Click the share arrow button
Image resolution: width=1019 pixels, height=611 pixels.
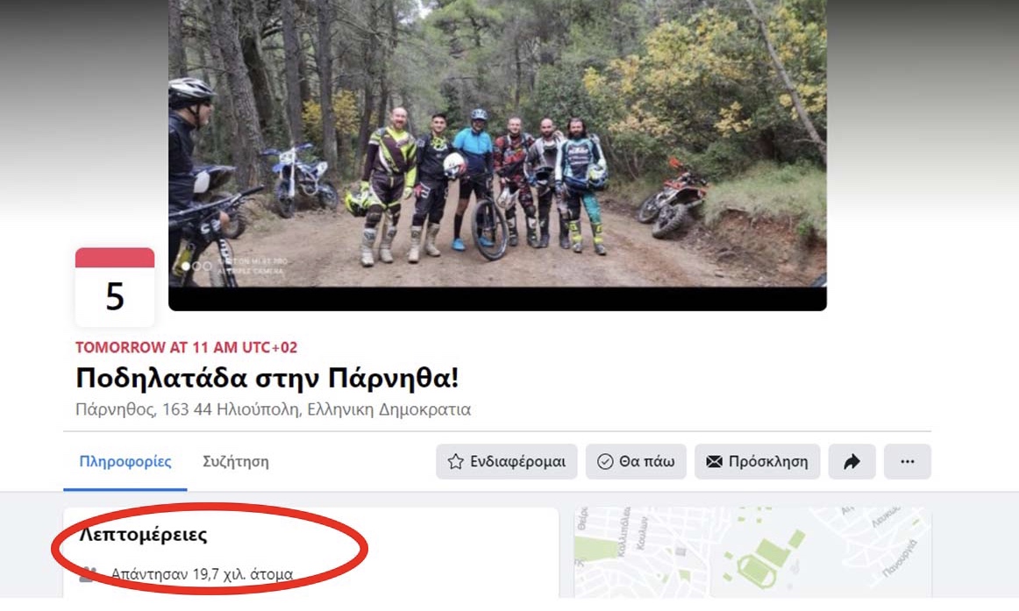(852, 462)
